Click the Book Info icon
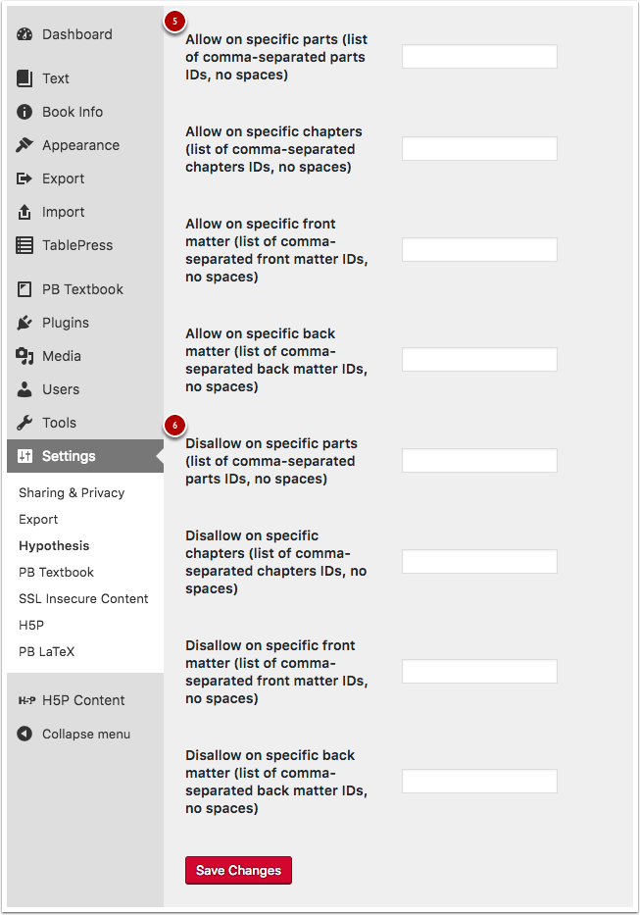 tap(25, 112)
